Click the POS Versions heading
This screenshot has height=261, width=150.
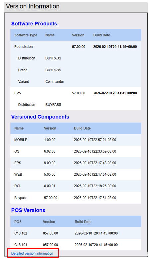28,210
